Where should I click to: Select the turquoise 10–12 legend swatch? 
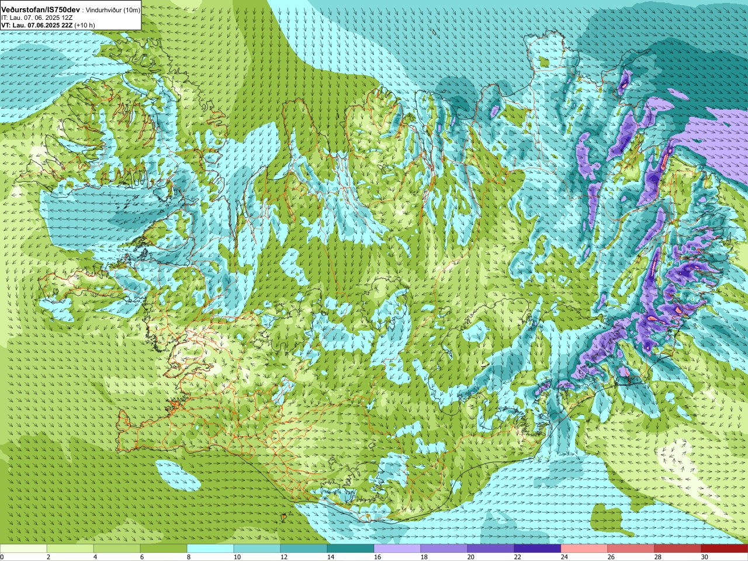(x=257, y=549)
